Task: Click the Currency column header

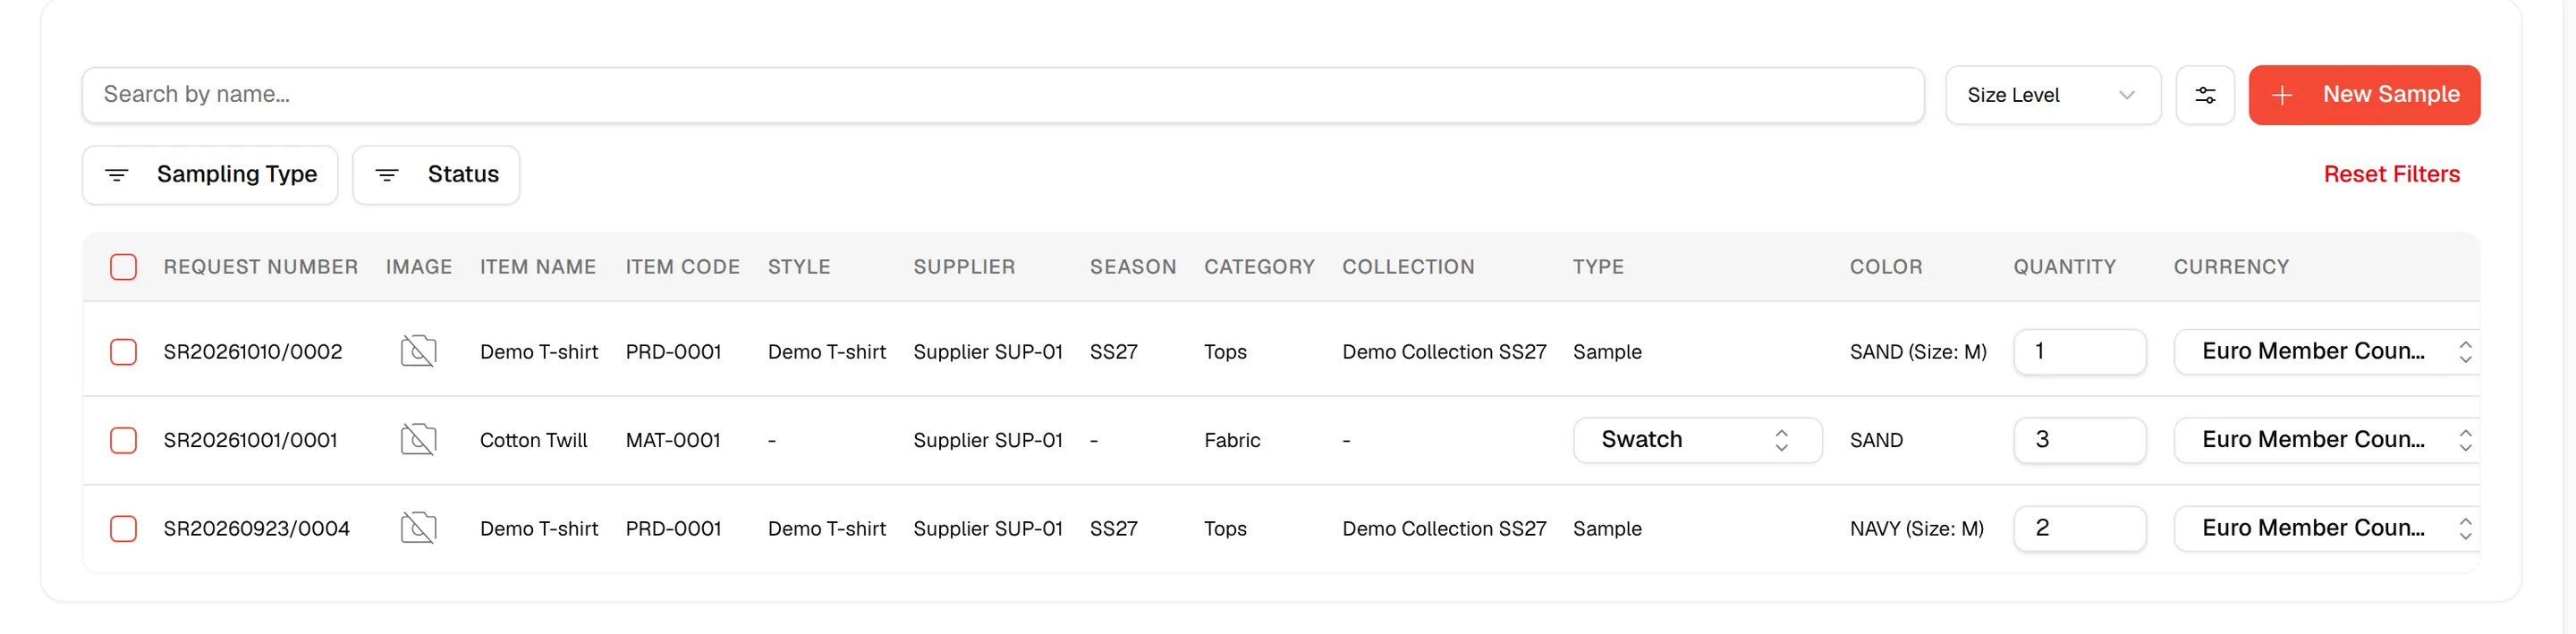Action: [2231, 267]
